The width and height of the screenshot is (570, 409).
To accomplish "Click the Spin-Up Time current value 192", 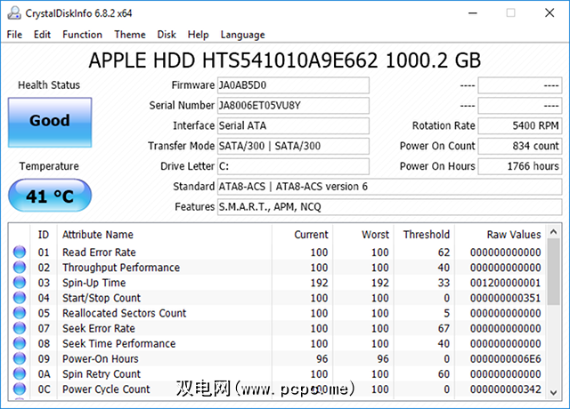I will tap(319, 283).
